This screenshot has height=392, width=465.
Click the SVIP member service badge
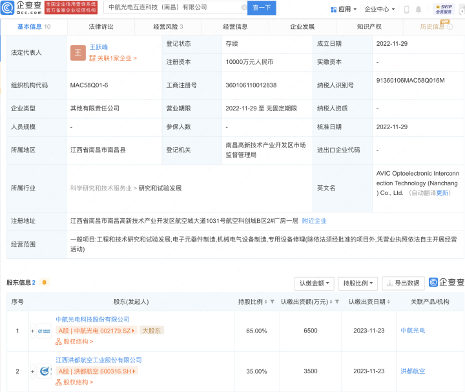[444, 9]
